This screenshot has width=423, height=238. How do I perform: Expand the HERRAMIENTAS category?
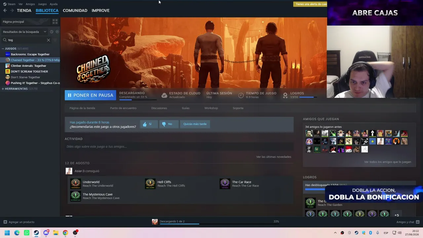point(3,89)
